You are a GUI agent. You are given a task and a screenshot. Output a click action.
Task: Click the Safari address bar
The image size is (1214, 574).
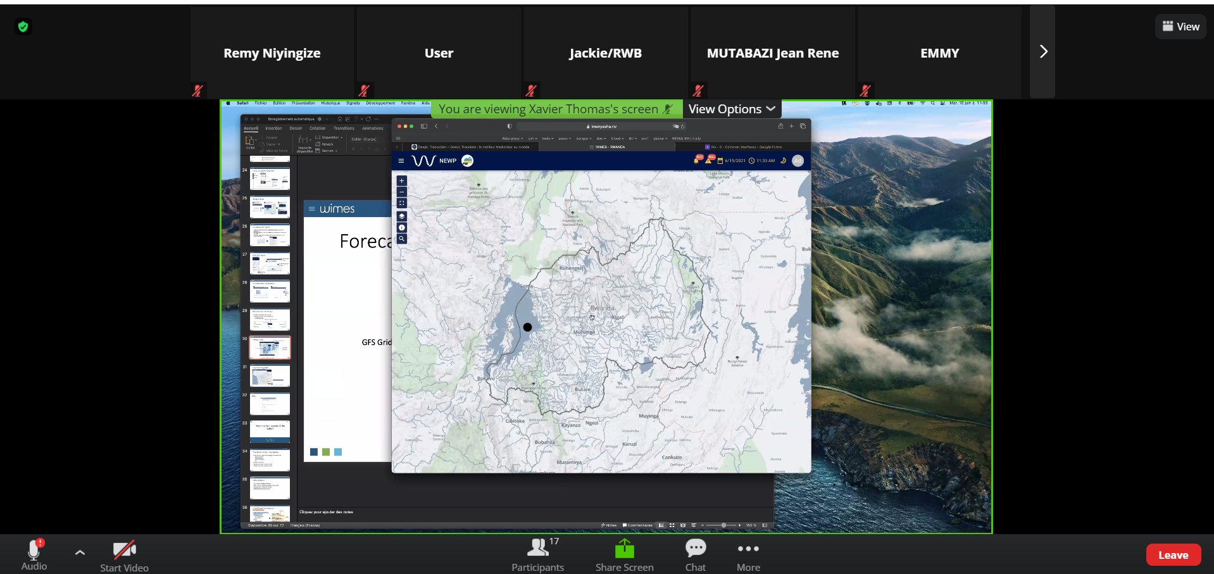(x=601, y=127)
